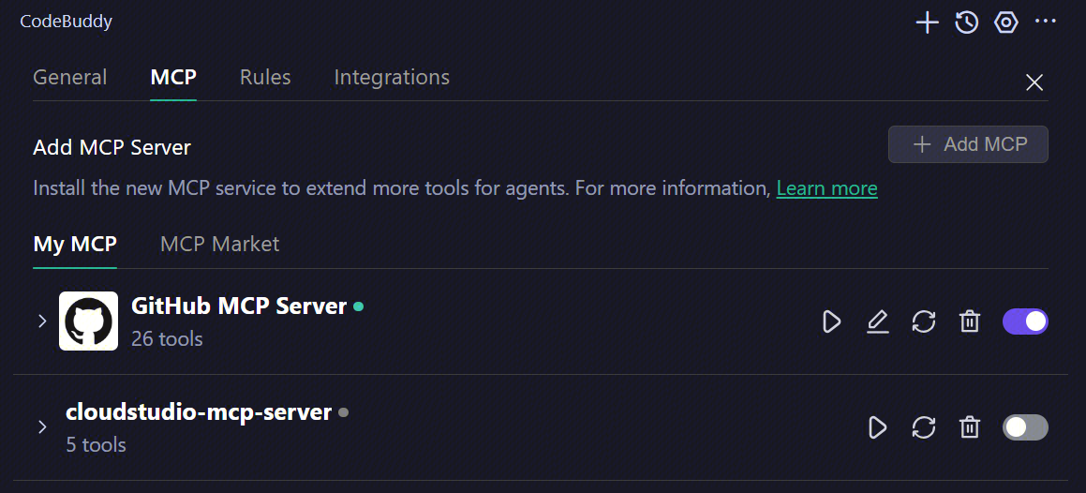Delete the GitHub MCP Server
The width and height of the screenshot is (1086, 493).
point(969,322)
